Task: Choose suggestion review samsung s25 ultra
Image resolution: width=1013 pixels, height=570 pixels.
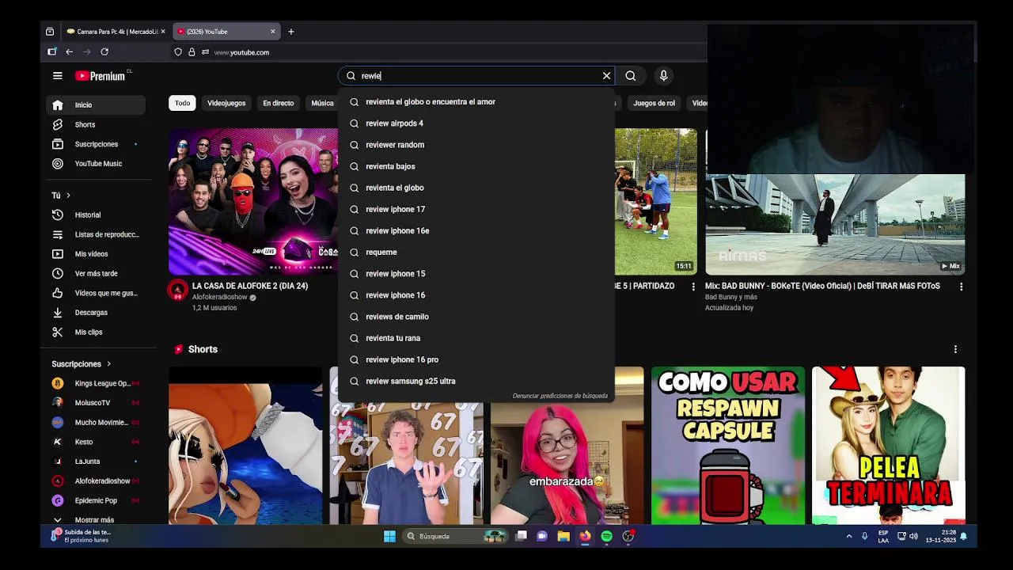Action: [x=476, y=381]
